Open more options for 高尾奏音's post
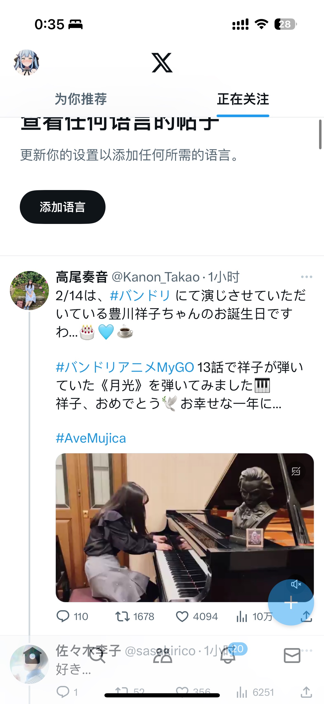Viewport: 324px width, 704px height. pyautogui.click(x=306, y=277)
